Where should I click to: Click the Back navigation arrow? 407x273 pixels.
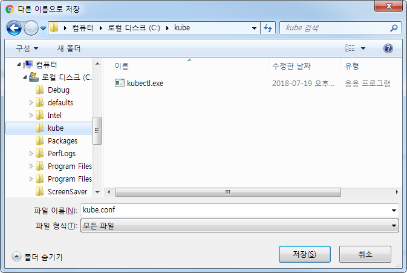[14, 28]
